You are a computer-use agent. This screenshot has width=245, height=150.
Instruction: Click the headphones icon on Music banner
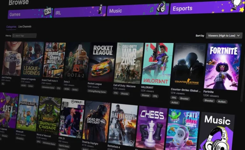(161, 6)
